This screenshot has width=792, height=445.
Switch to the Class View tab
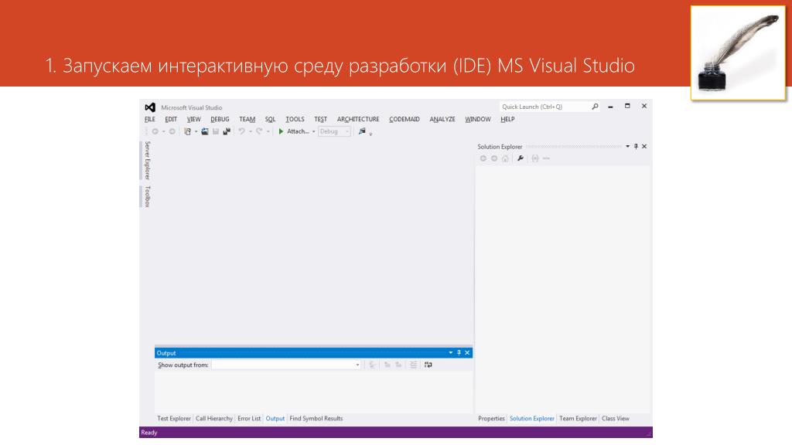(615, 419)
